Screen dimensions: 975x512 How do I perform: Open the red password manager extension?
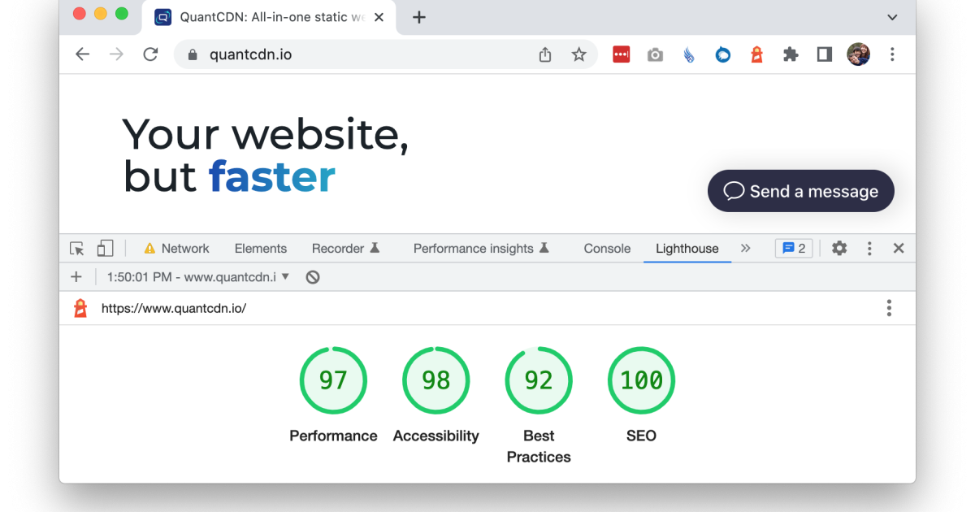point(622,54)
